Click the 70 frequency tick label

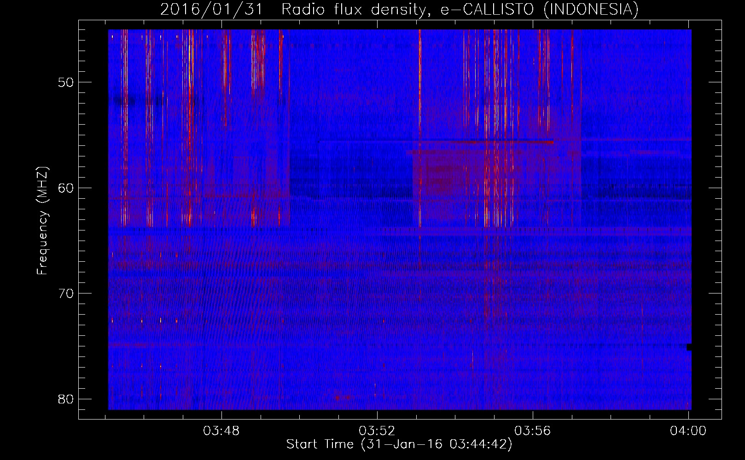[66, 293]
